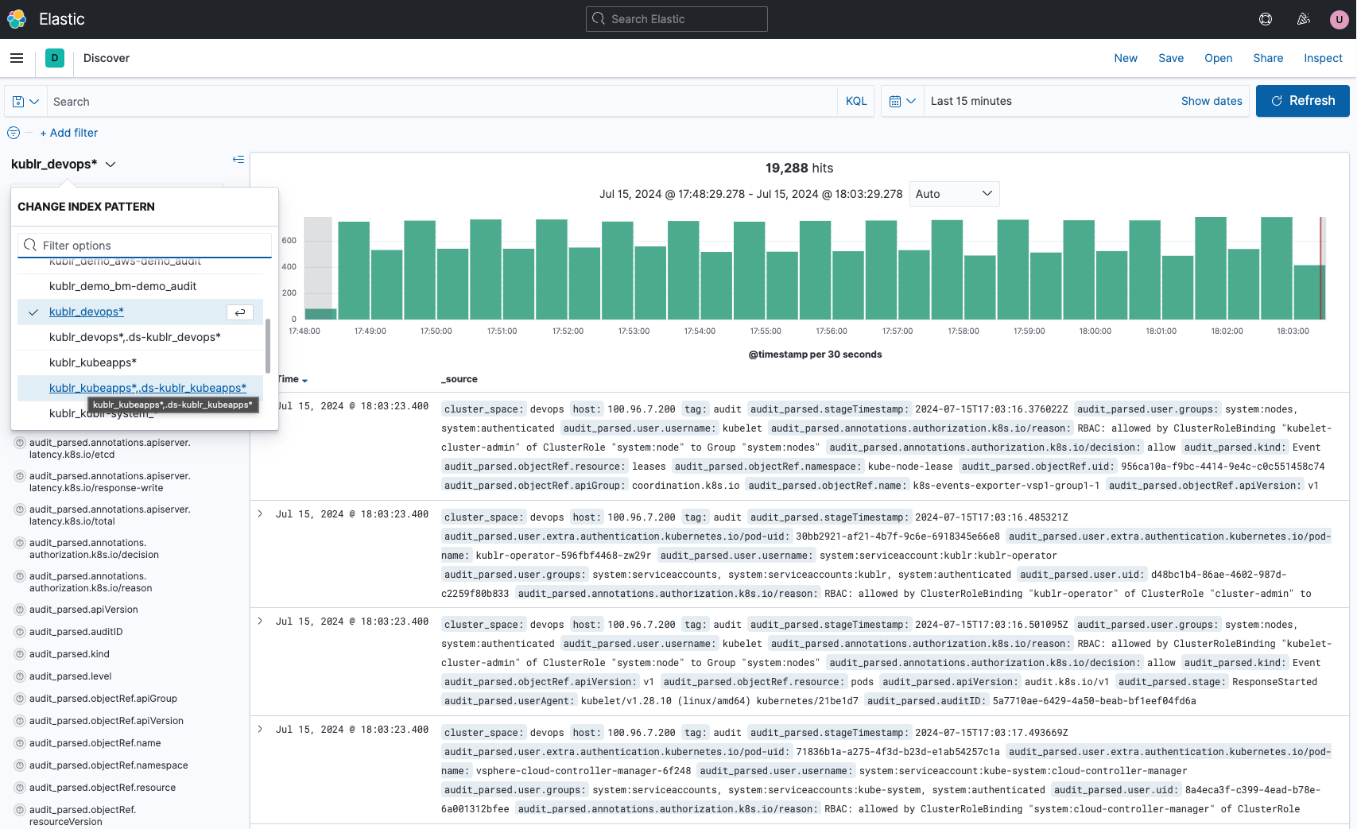The image size is (1357, 829).
Task: Collapse the fields sidebar icon
Action: (238, 160)
